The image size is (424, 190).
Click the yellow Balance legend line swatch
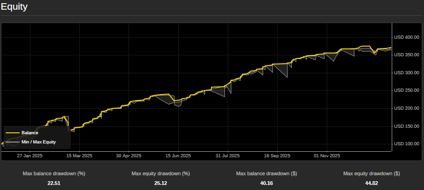12,133
